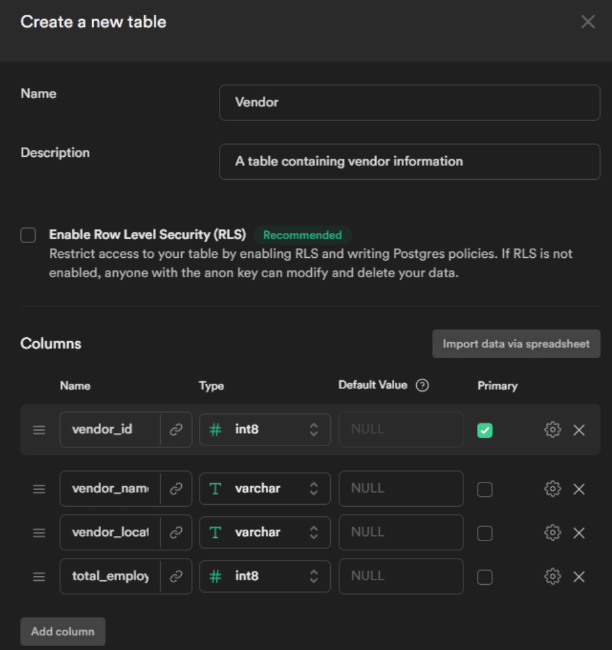Mark vendor_name as primary key

485,489
